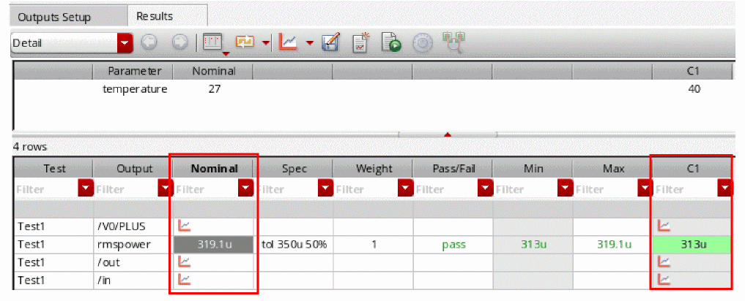Plot /in waveform in C1 column
The height and width of the screenshot is (301, 745).
pyautogui.click(x=664, y=280)
